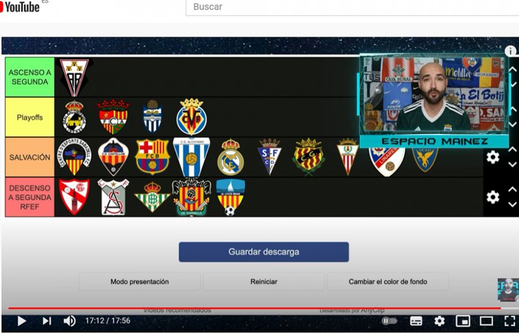
Task: Move Ascenso a Segunda row down
Action: (x=513, y=85)
